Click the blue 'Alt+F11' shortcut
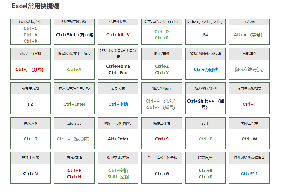The height and width of the screenshot is (192, 285). (x=249, y=174)
